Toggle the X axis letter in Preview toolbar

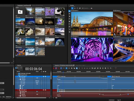point(85,8)
